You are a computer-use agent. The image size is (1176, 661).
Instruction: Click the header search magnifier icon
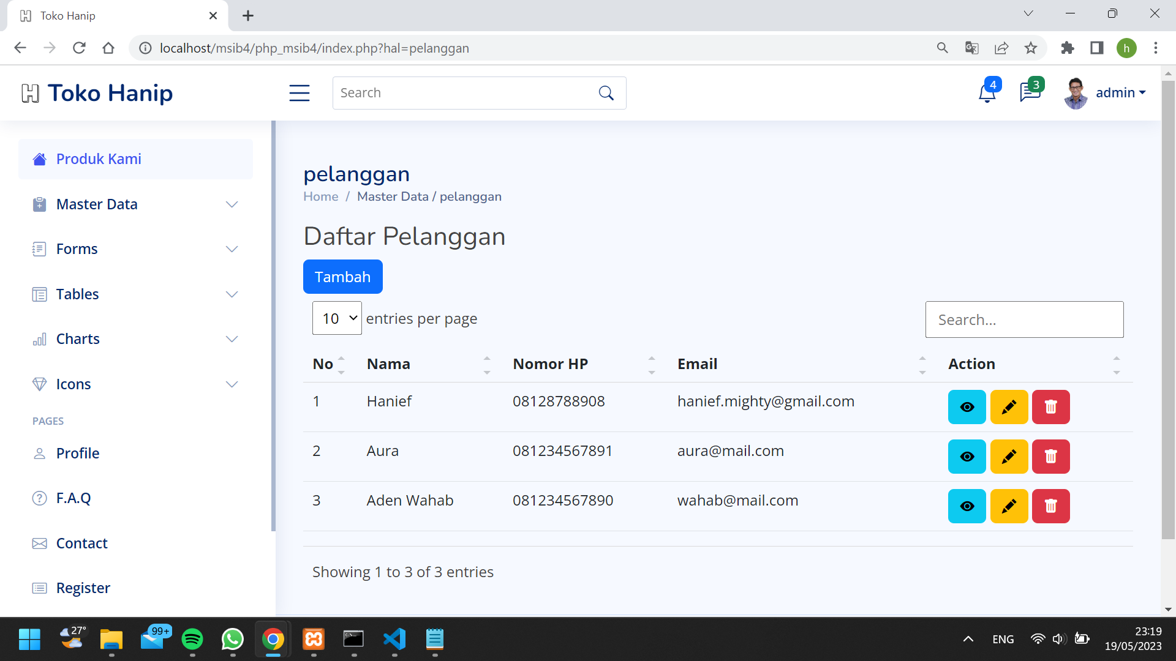click(x=606, y=93)
